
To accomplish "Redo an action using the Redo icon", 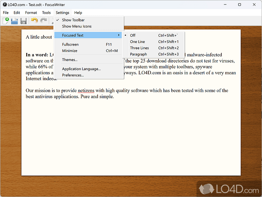I will click(x=43, y=21).
